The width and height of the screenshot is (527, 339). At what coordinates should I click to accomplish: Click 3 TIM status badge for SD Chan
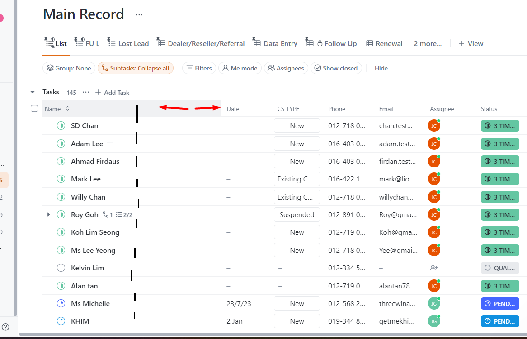point(500,126)
